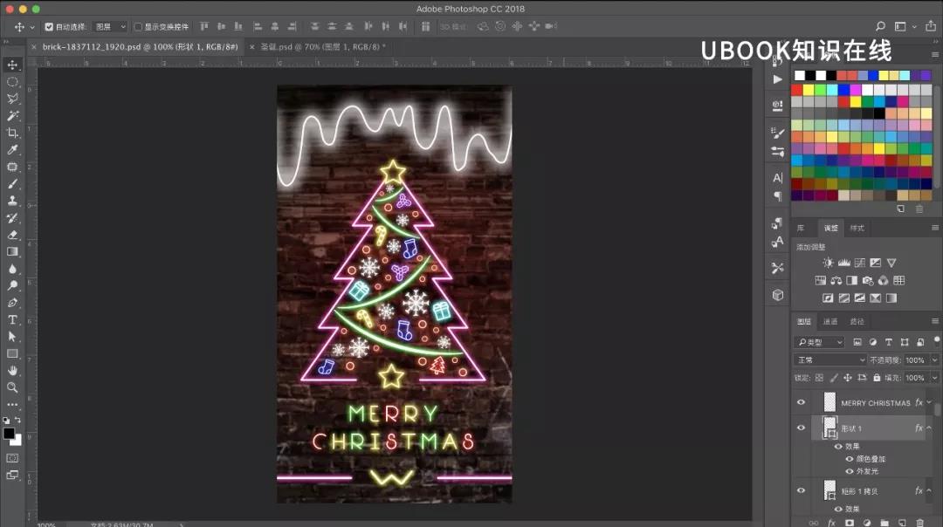Viewport: 943px width, 527px height.
Task: Select the Move tool in toolbox
Action: pyautogui.click(x=12, y=65)
